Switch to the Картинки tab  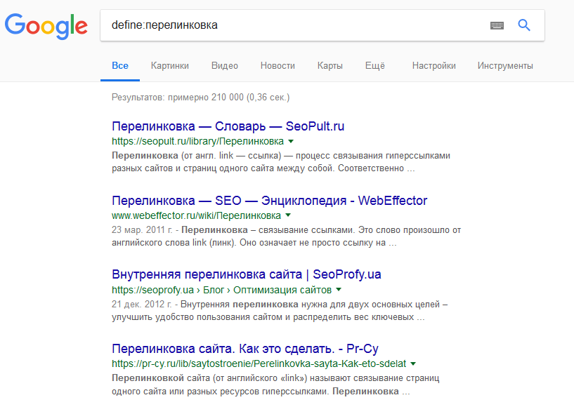[170, 66]
